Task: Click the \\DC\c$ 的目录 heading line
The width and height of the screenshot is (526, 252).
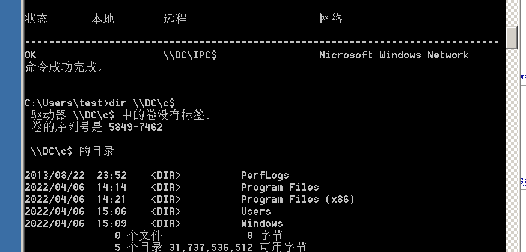Action: point(72,151)
